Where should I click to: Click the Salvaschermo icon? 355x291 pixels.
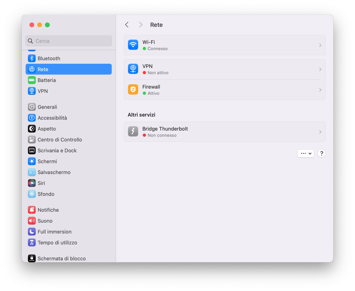point(32,172)
